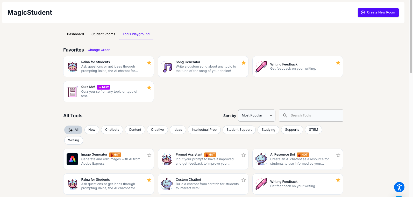The height and width of the screenshot is (197, 413).
Task: Open the Most Popular sort dropdown
Action: point(257,115)
